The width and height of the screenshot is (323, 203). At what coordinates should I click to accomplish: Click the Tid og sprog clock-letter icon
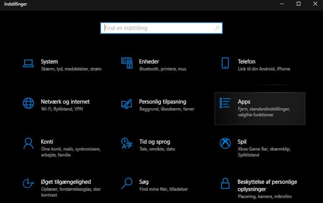127,143
